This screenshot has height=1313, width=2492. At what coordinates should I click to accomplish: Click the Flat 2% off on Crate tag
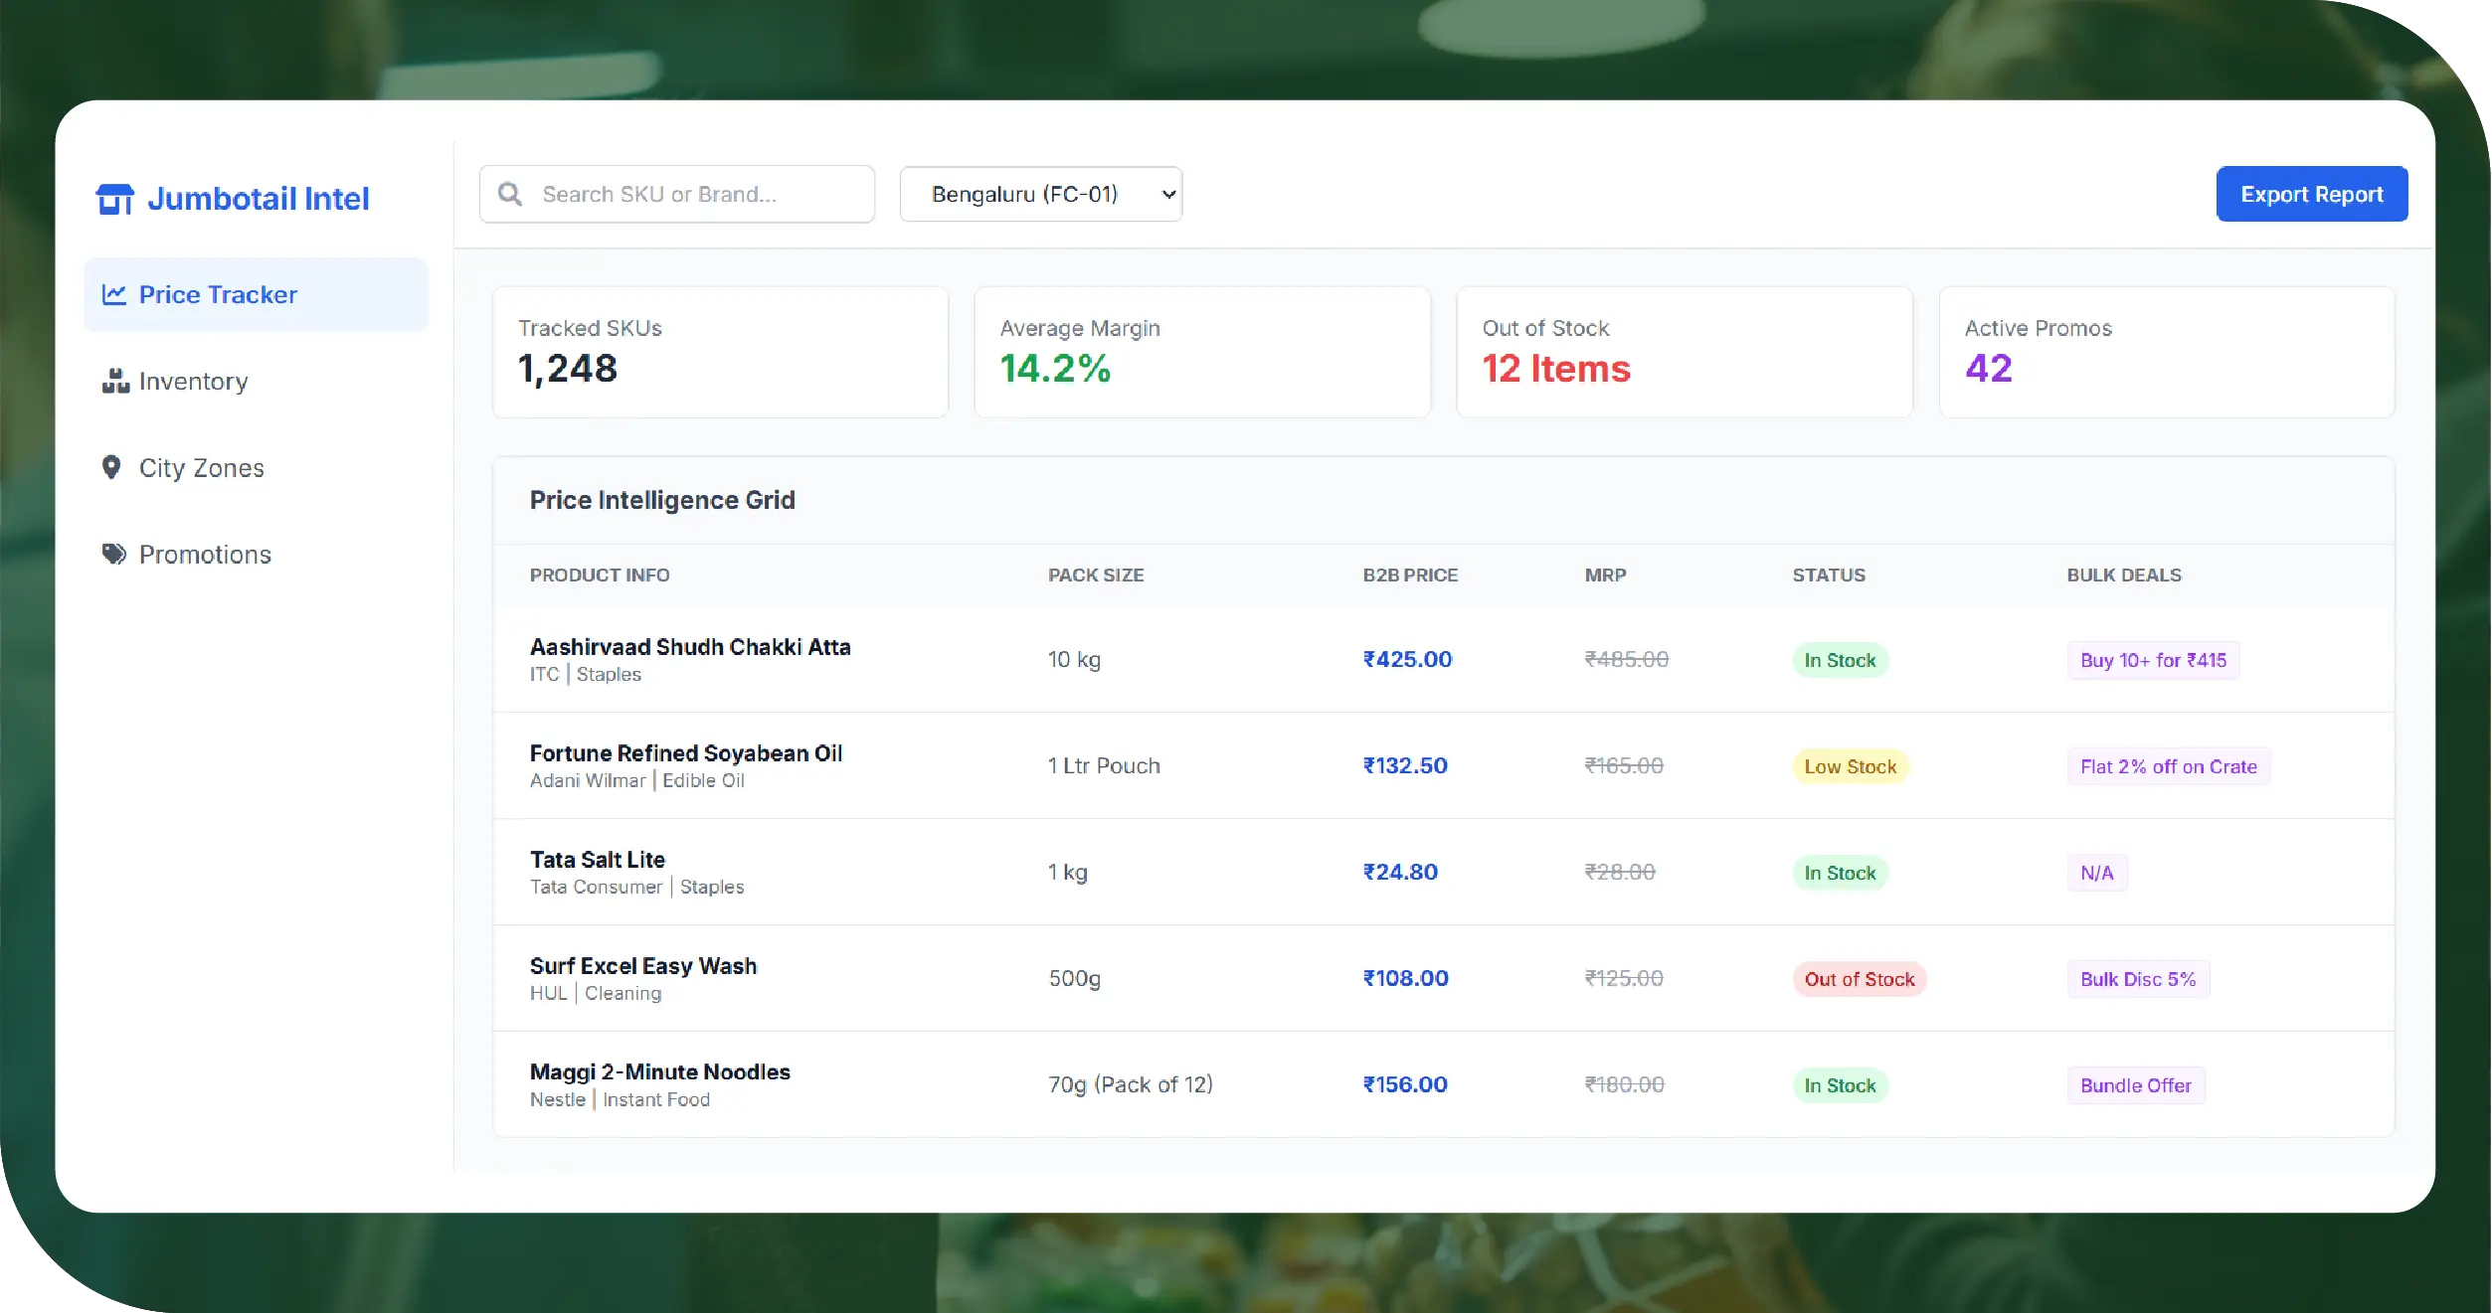click(2168, 766)
